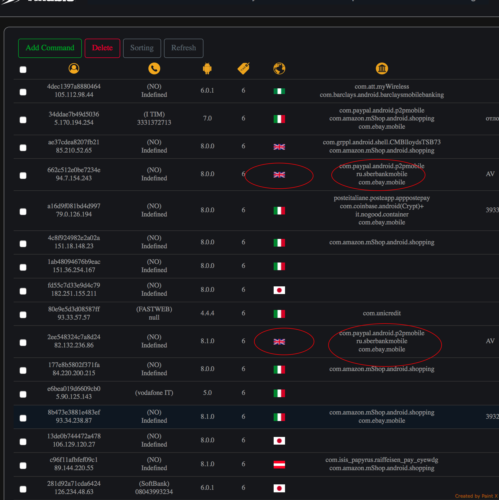The width and height of the screenshot is (499, 500).
Task: Click the Japanese flag in row 13de0b744472a478
Action: point(279,441)
